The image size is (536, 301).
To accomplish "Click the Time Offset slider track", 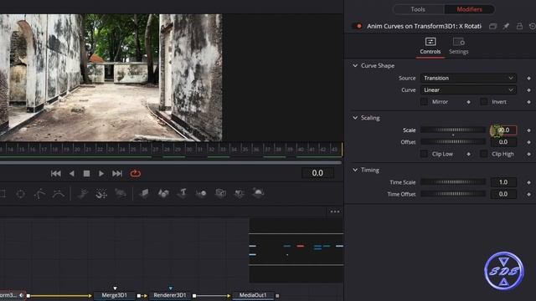I will point(453,194).
